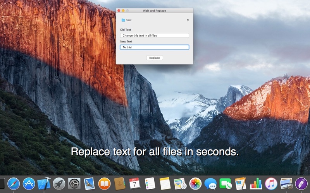310x193 pixels.
Task: Open Maps from the Dock
Action: click(180, 184)
